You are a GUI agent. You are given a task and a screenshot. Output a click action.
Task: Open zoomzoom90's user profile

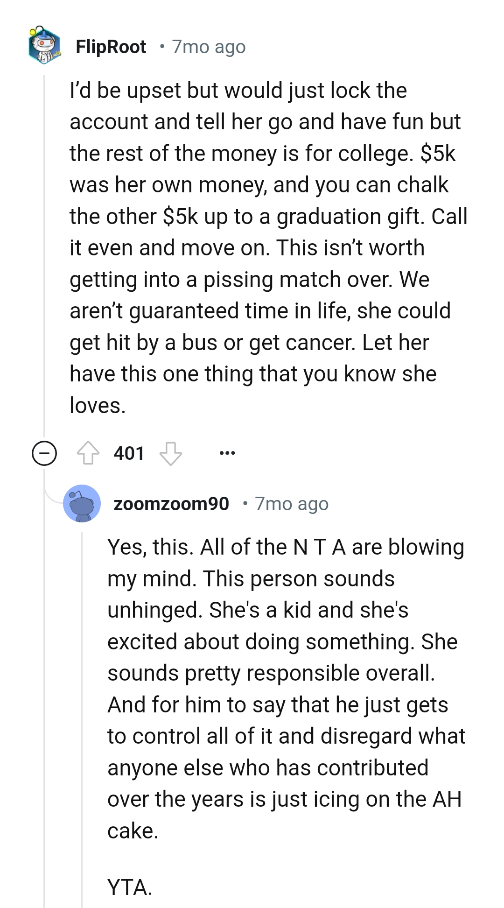point(171,504)
